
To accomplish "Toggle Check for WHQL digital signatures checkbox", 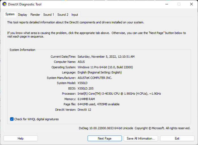I will click(12, 119).
